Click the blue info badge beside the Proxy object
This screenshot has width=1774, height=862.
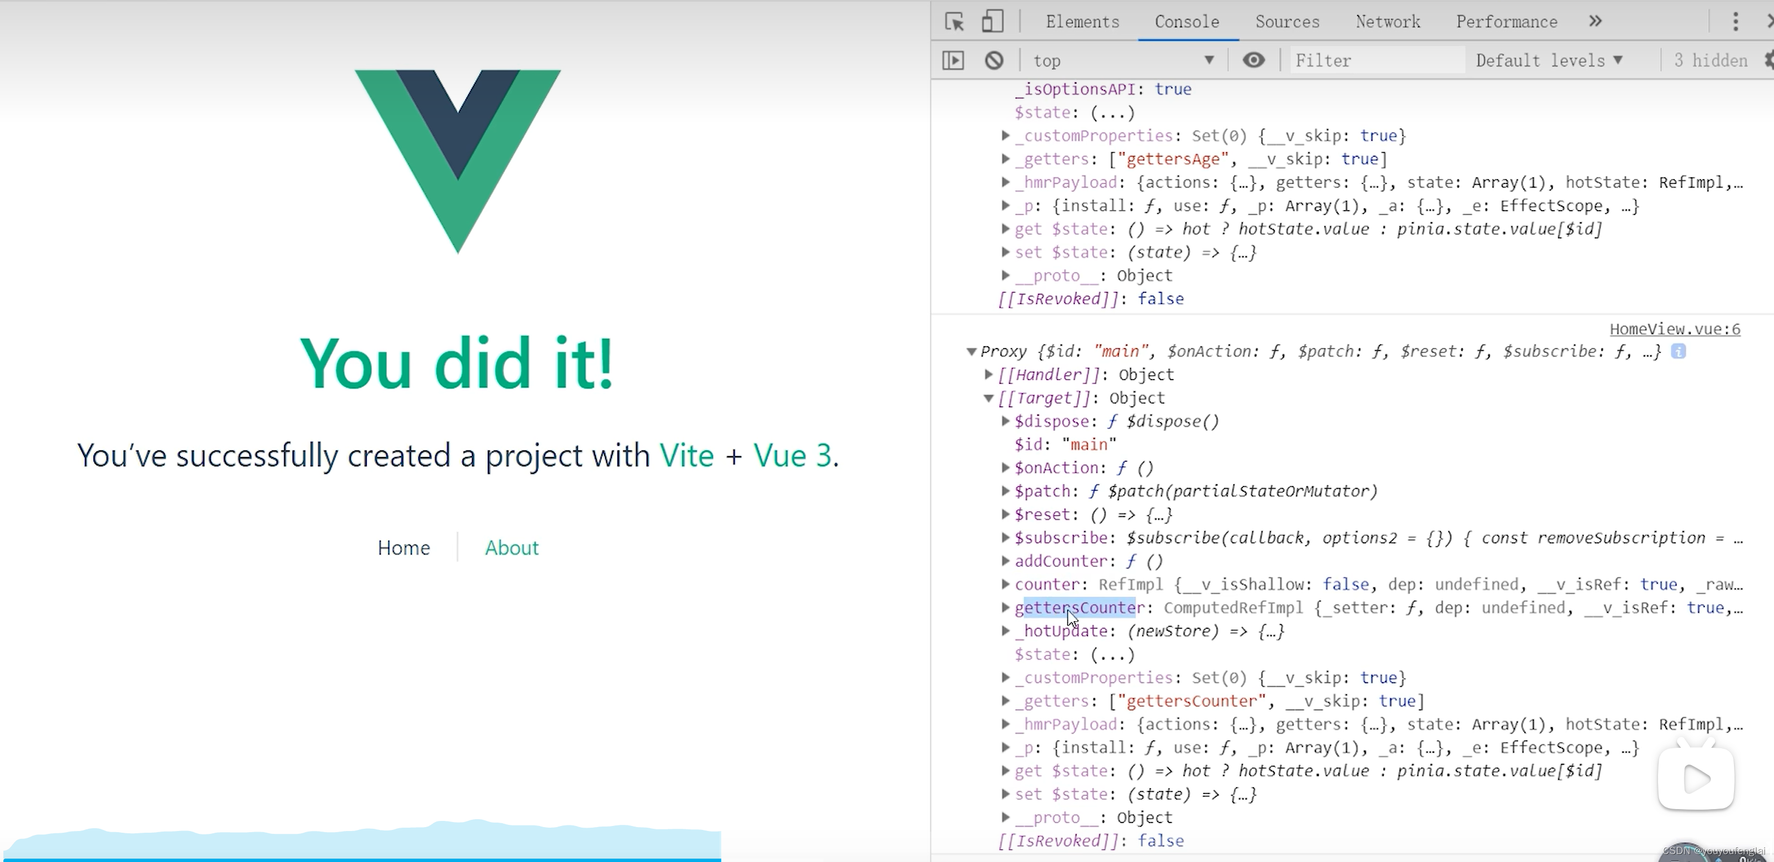tap(1679, 352)
